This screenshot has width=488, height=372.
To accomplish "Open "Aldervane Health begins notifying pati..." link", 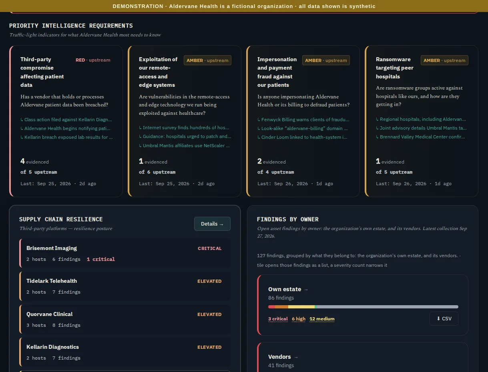I will pos(65,128).
